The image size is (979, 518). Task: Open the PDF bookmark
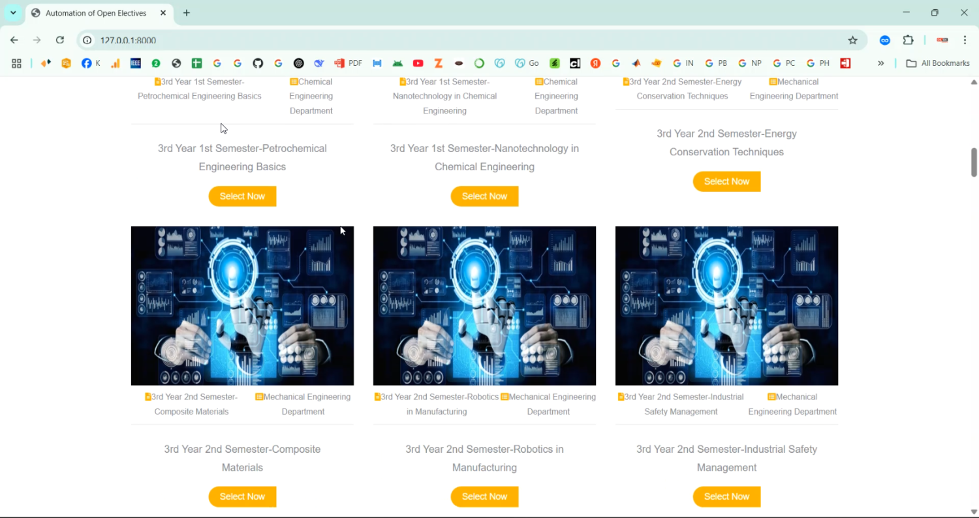(x=349, y=63)
